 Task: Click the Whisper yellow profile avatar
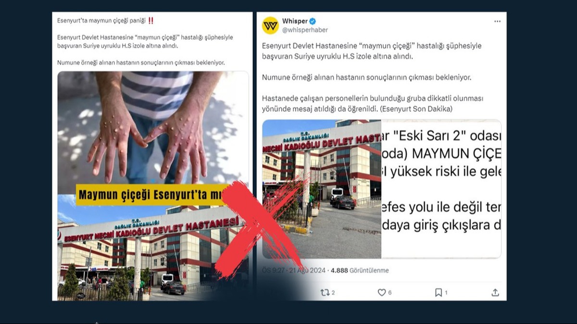pos(270,25)
